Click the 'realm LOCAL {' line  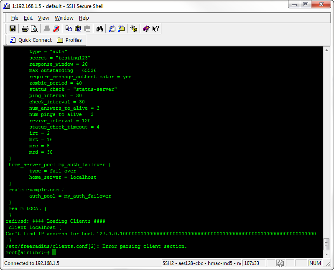point(28,208)
